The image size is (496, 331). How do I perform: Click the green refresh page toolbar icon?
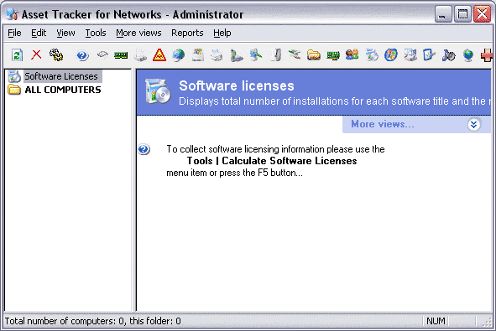(x=17, y=55)
